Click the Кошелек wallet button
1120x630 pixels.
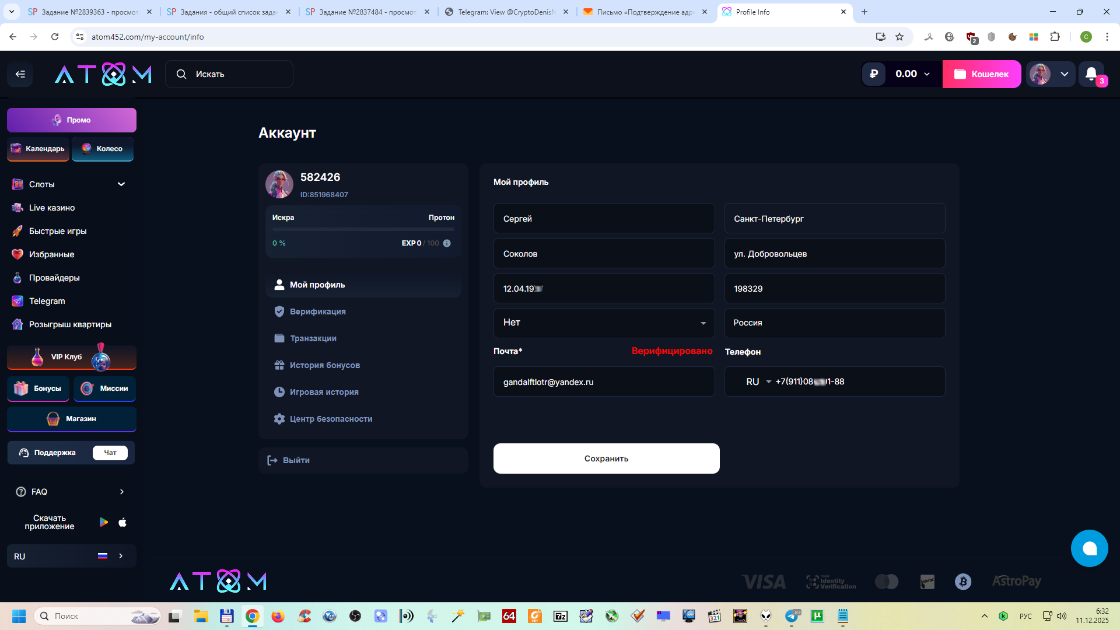tap(981, 74)
